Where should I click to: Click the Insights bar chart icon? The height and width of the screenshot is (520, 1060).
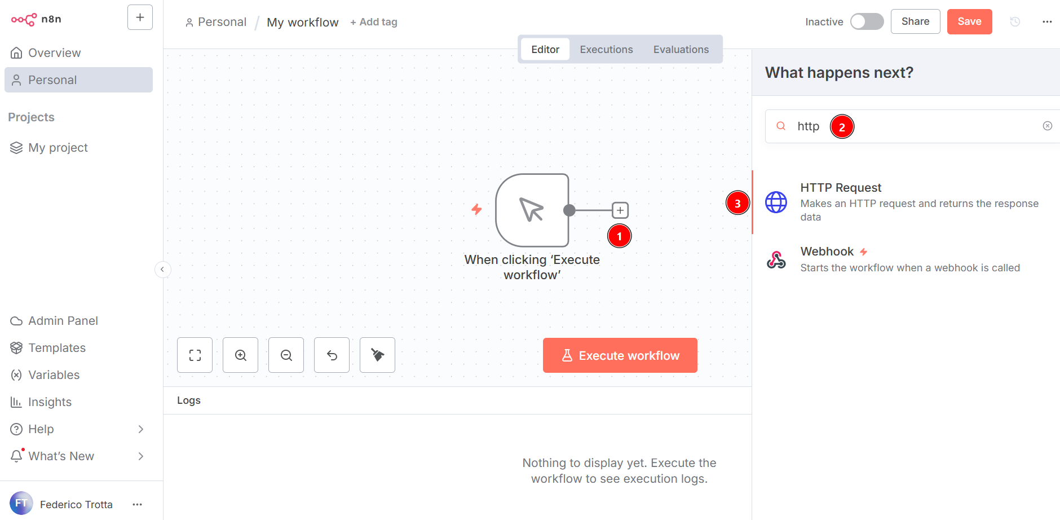(x=16, y=402)
